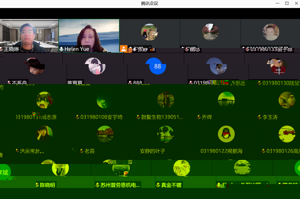Click the 苏州普劳恩机电 participant label
Screen dimensions: 300x199
(120, 185)
